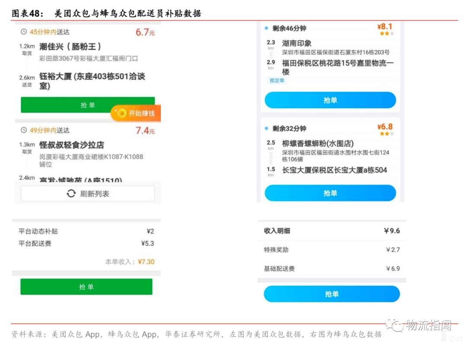
Task: Select 长宝大厦保税区长宝大厦a栋504 destination
Action: pyautogui.click(x=334, y=170)
